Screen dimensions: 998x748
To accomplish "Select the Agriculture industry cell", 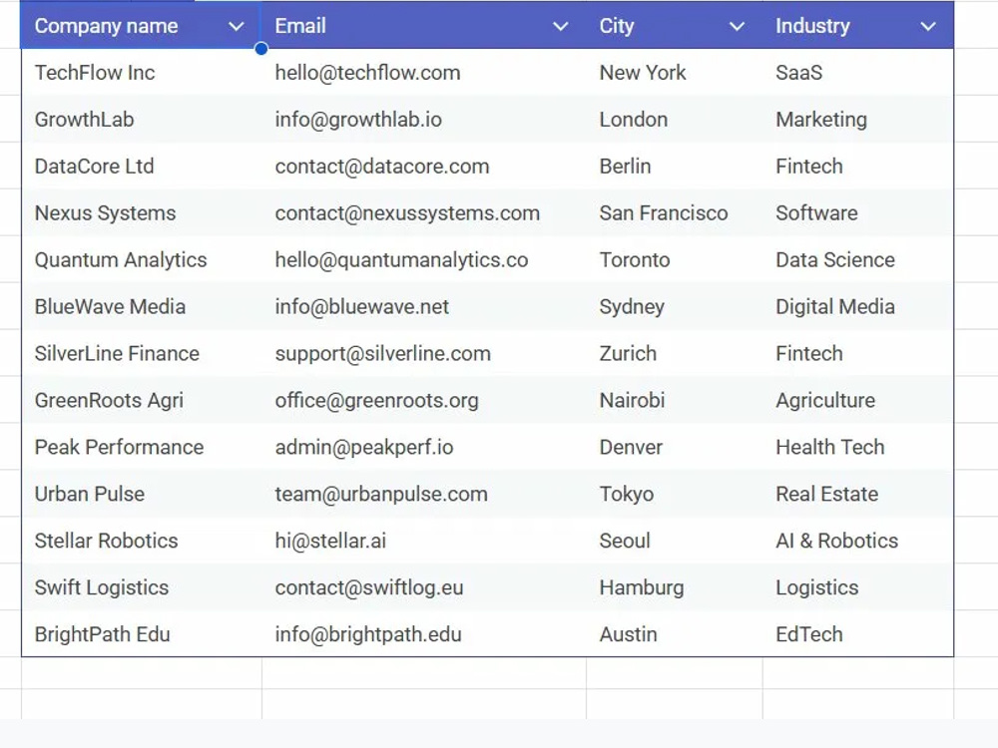I will pos(858,400).
